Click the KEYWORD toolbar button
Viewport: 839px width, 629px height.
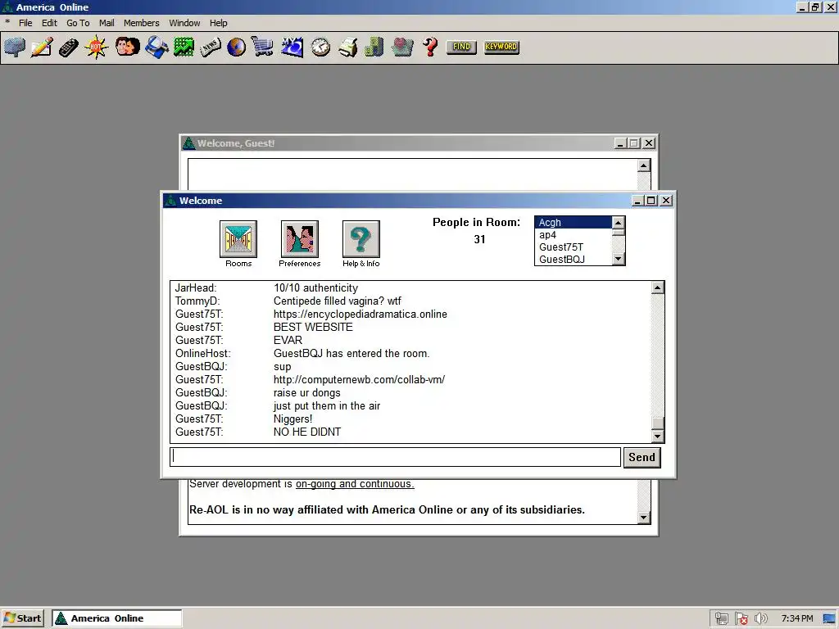coord(501,47)
